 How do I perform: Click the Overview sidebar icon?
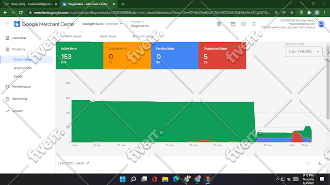click(7, 38)
